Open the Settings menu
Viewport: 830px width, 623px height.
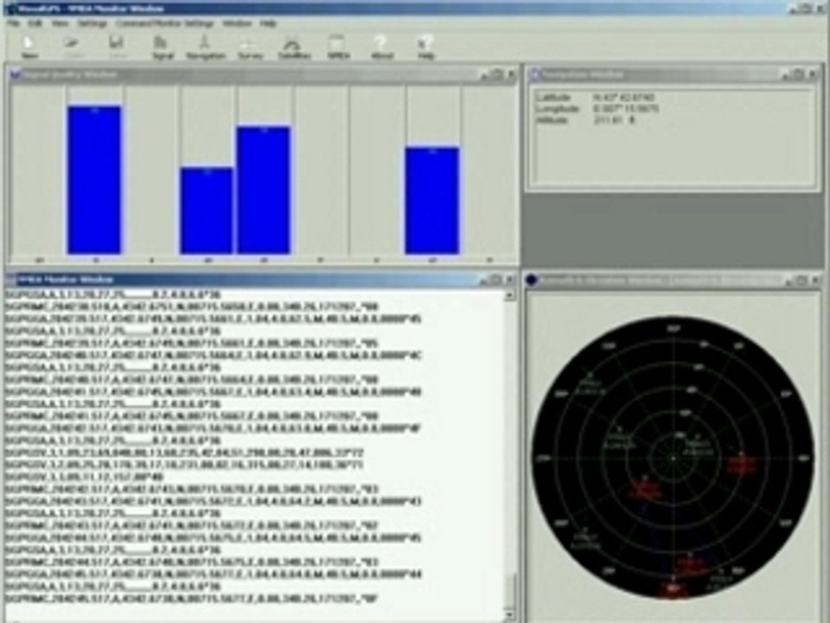pos(93,23)
